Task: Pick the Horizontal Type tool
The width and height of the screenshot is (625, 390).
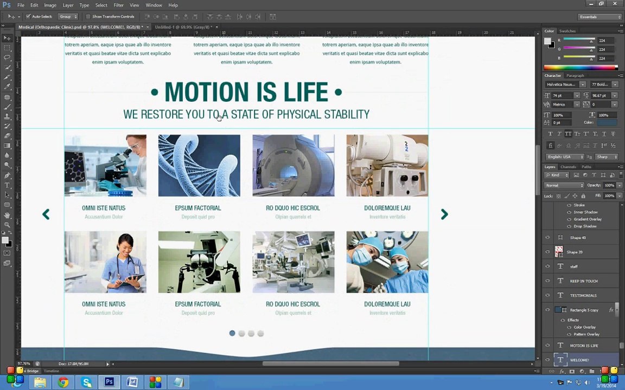Action: point(7,185)
